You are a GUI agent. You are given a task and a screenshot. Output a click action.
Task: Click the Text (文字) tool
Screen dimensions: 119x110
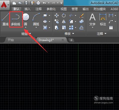coord(92,19)
